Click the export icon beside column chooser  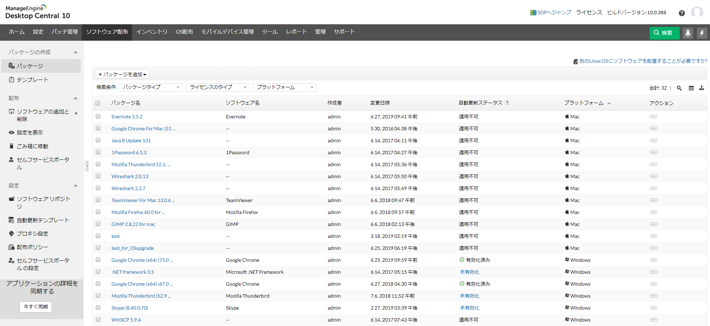(x=701, y=88)
